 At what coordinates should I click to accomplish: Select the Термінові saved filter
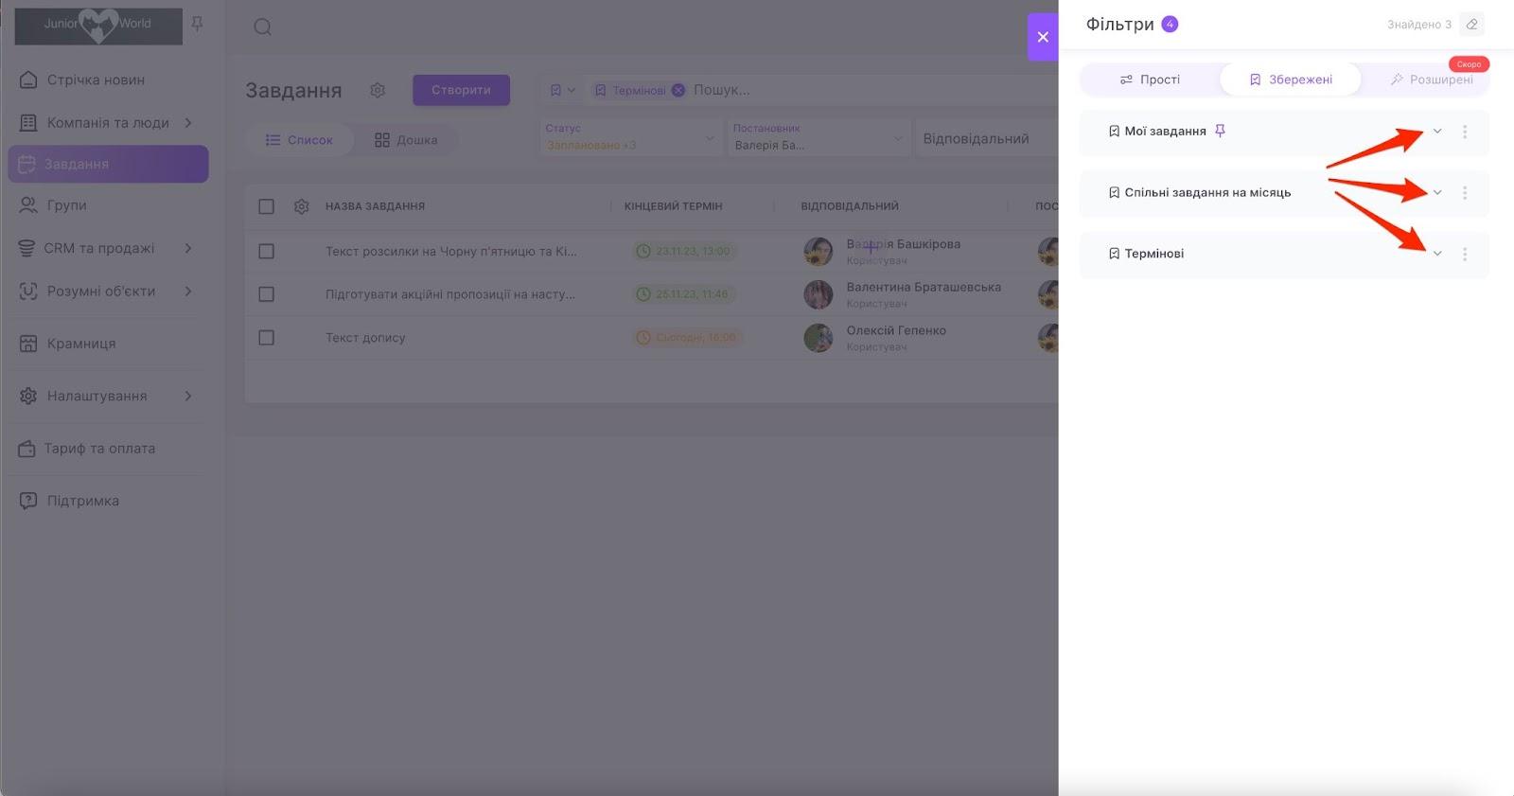click(1153, 254)
